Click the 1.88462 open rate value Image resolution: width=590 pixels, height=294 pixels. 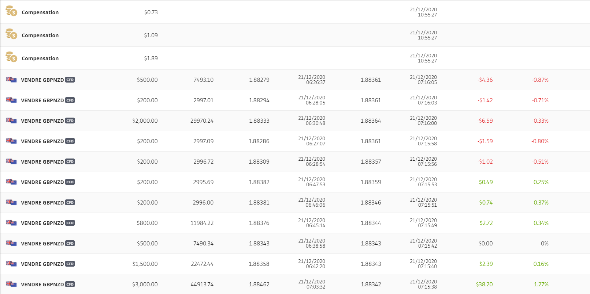(259, 285)
